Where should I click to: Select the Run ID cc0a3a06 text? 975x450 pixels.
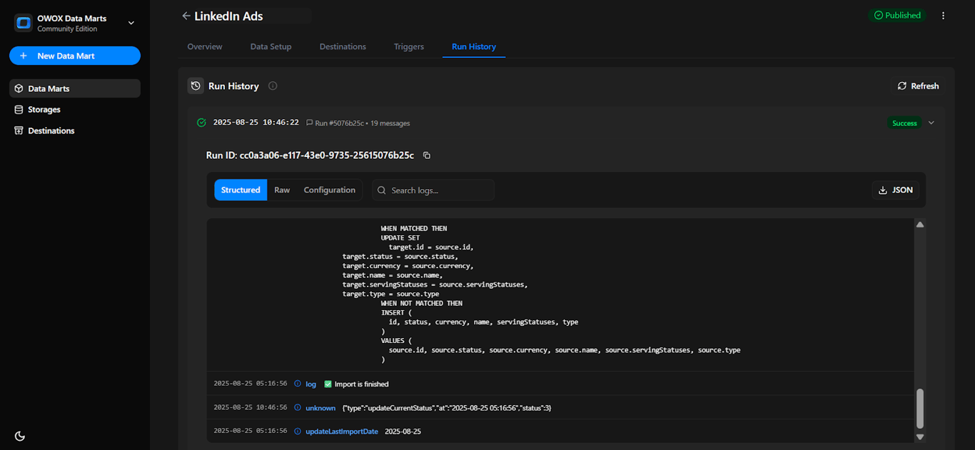(310, 155)
